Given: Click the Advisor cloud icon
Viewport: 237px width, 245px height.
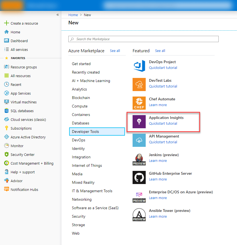Looking at the screenshot, I should (6, 181).
